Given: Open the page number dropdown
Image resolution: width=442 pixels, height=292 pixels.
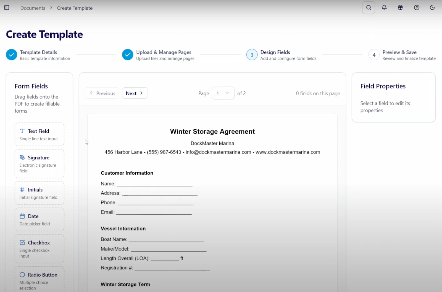Looking at the screenshot, I should (223, 93).
